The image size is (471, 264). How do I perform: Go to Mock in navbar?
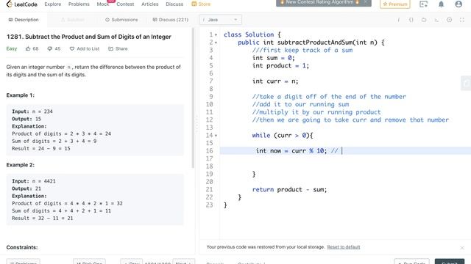[103, 4]
